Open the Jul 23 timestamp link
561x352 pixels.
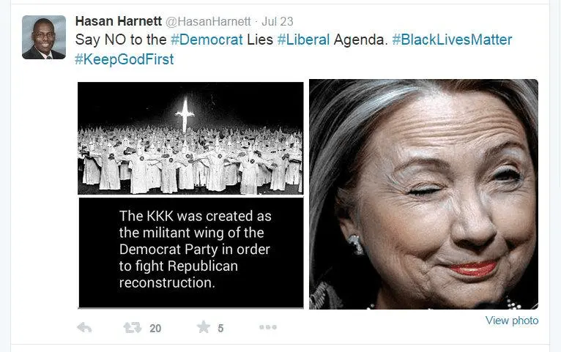(x=278, y=21)
